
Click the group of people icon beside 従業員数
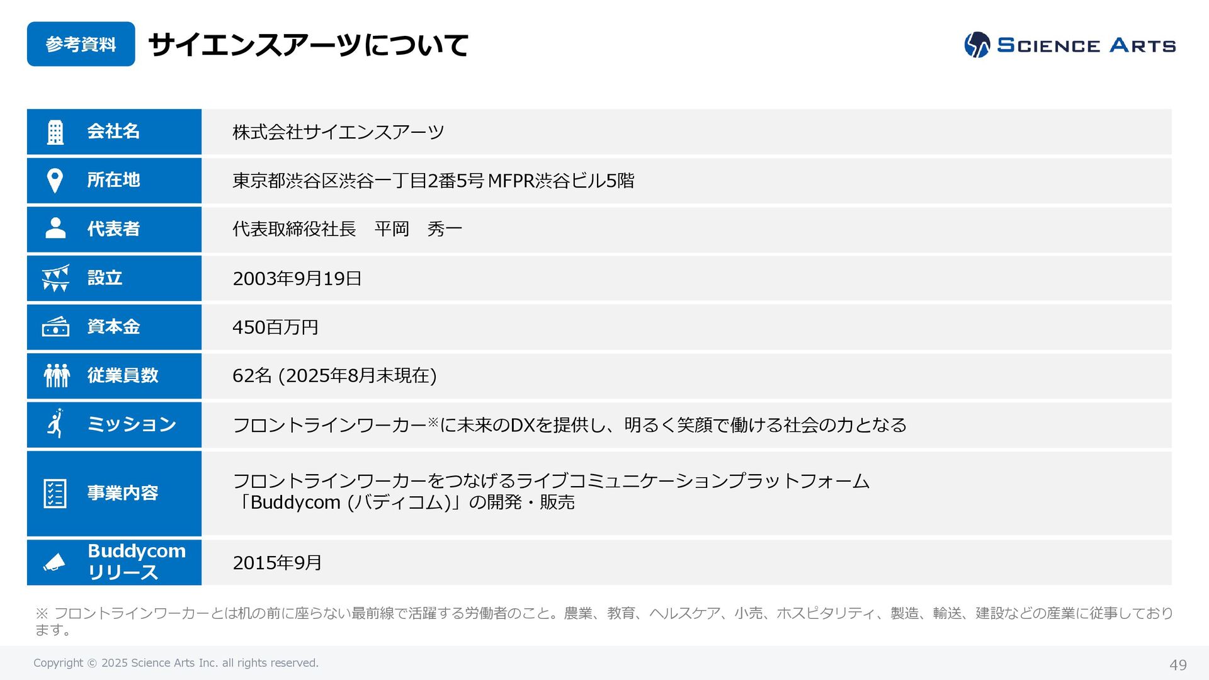coord(57,376)
